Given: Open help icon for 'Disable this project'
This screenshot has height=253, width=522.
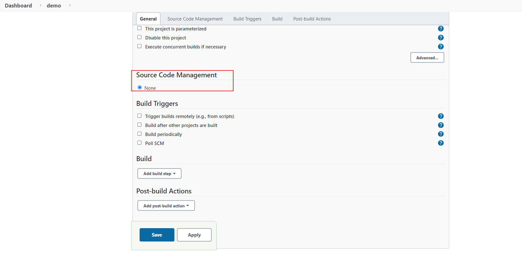Looking at the screenshot, I should point(441,38).
